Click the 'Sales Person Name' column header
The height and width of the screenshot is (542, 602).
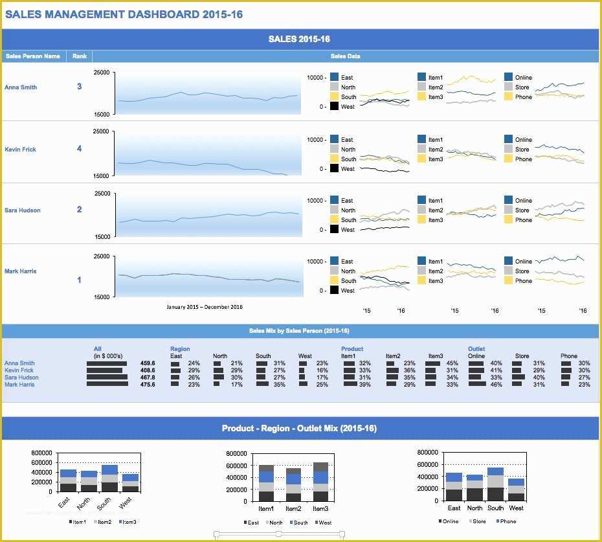33,56
